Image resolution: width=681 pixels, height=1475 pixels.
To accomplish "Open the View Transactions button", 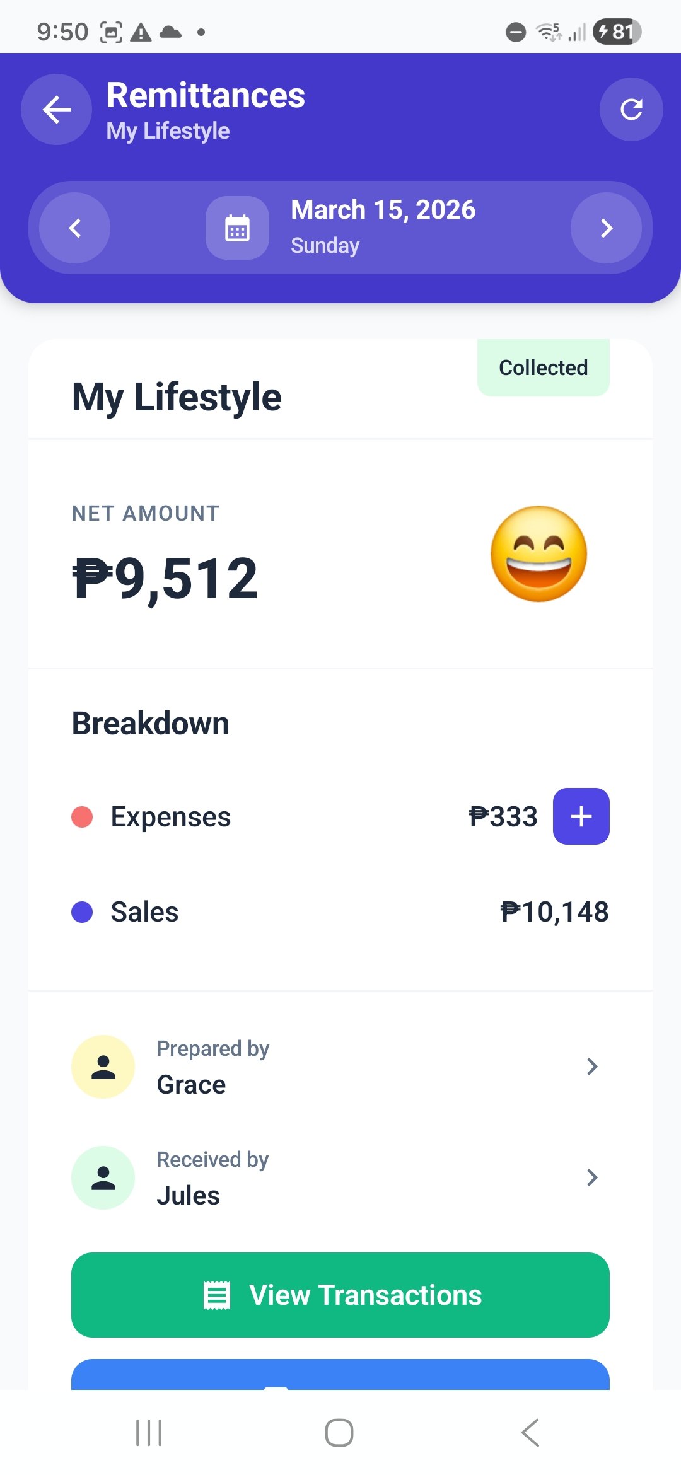I will click(340, 1295).
